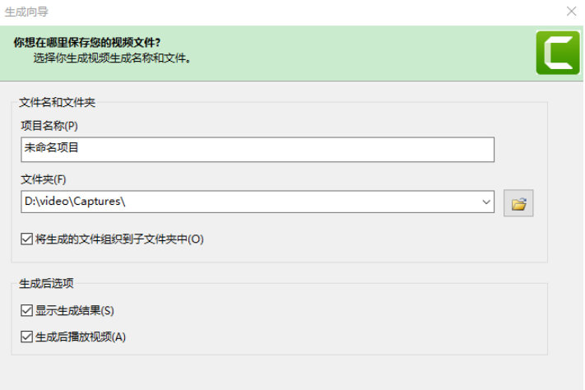Click the 文件夹(F) label
Image resolution: width=585 pixels, height=390 pixels.
point(44,179)
